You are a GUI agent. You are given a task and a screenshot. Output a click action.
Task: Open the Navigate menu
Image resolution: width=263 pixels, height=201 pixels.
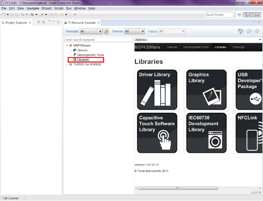[x=33, y=8]
